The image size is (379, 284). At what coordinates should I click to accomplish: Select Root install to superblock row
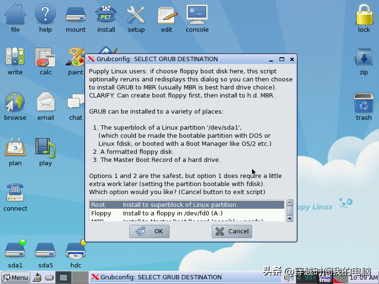(x=187, y=204)
